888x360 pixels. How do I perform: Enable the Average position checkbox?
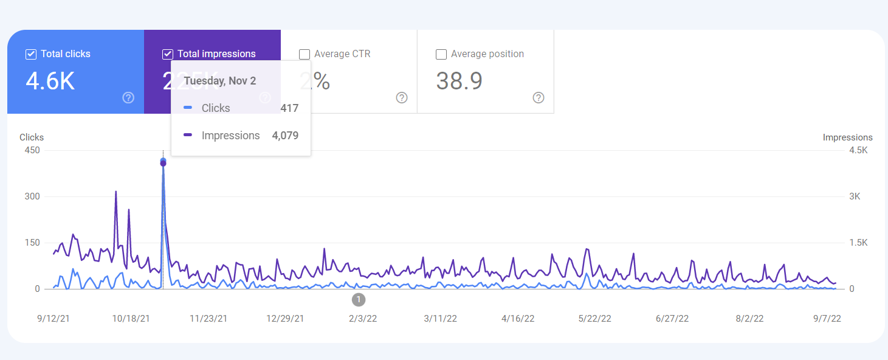pyautogui.click(x=441, y=54)
